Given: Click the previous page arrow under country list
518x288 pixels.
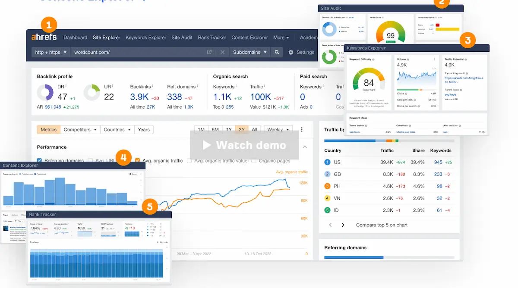Looking at the screenshot, I should pos(331,225).
